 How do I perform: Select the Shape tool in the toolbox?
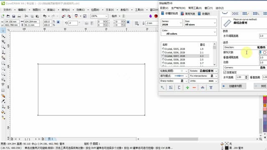(x=3, y=36)
